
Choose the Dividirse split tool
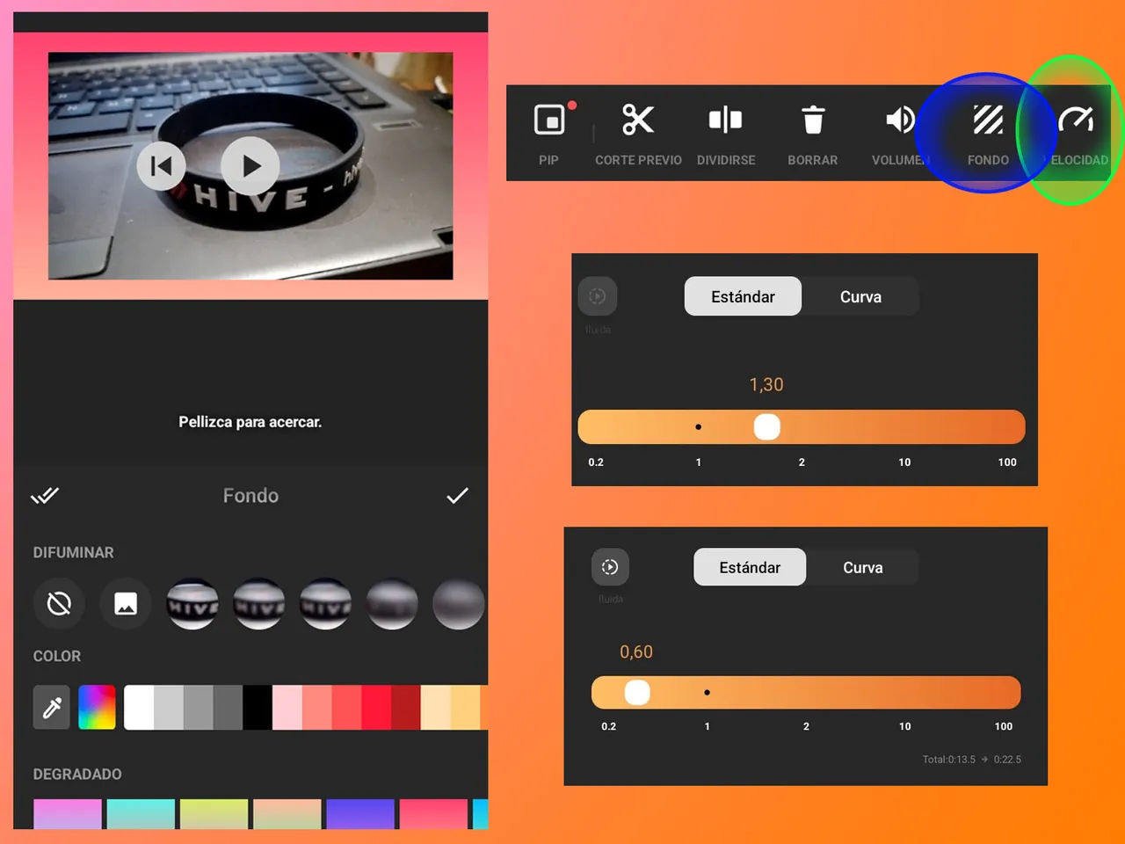pyautogui.click(x=726, y=134)
